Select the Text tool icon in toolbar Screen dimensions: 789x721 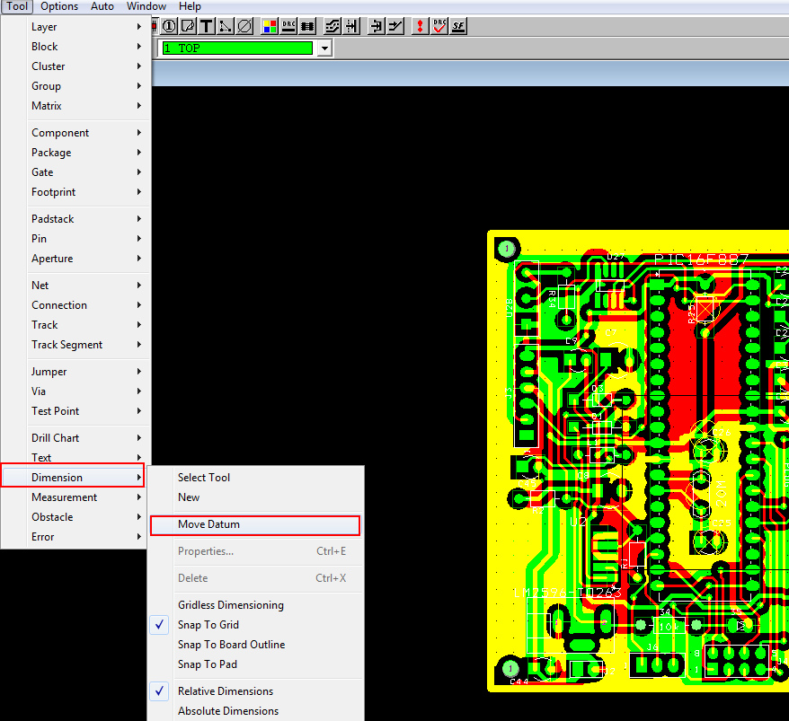(x=207, y=26)
